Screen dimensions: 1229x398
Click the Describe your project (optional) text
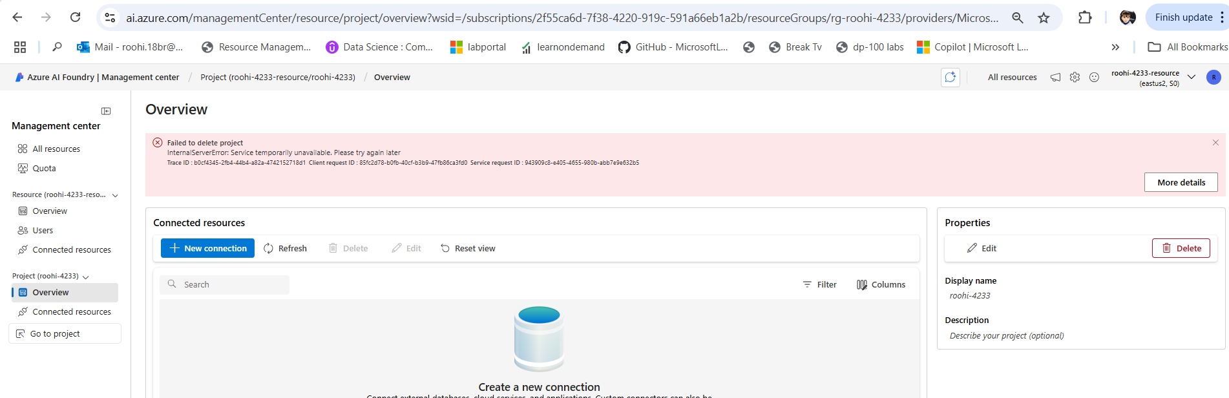pos(1006,335)
